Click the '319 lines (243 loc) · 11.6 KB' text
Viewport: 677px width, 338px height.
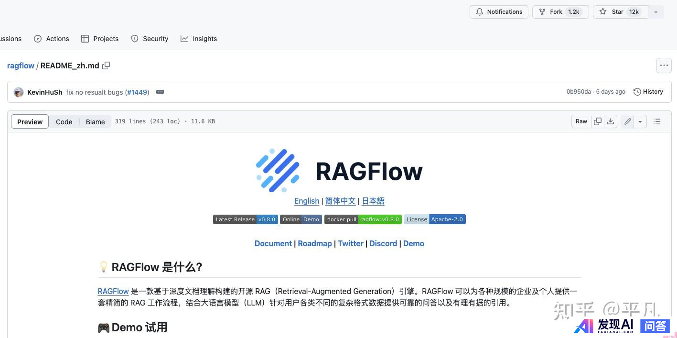click(165, 121)
